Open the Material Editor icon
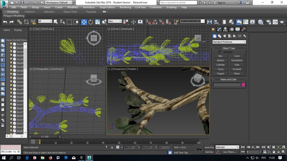Screen dimensions: 287x161 tap(261, 22)
